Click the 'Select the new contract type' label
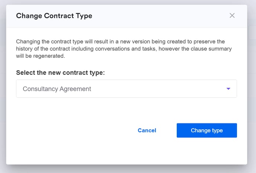 60,73
